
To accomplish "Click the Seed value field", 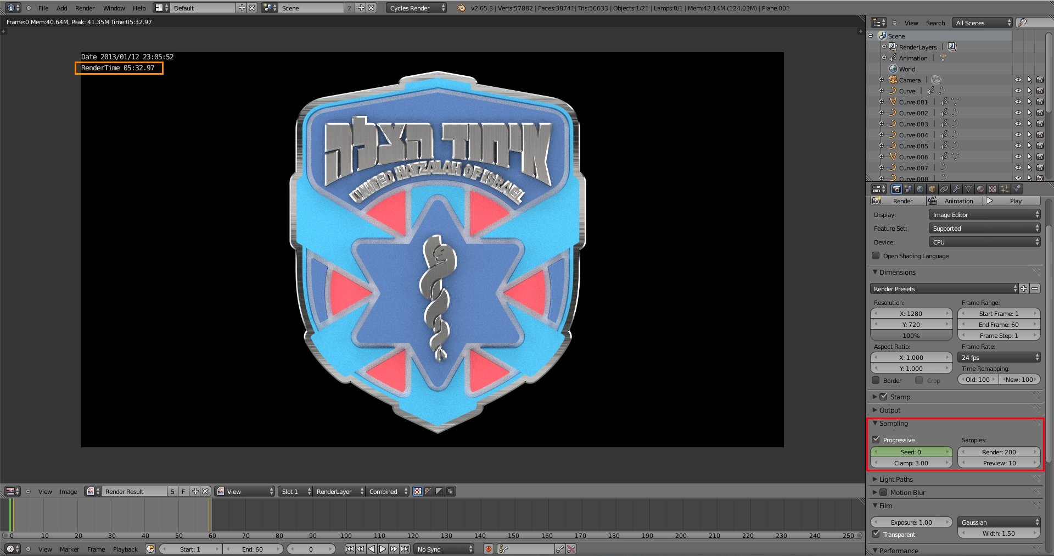I will click(x=911, y=452).
